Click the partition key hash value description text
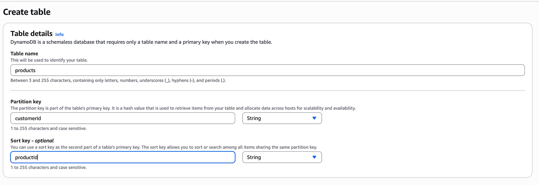539x185 pixels. pos(183,108)
